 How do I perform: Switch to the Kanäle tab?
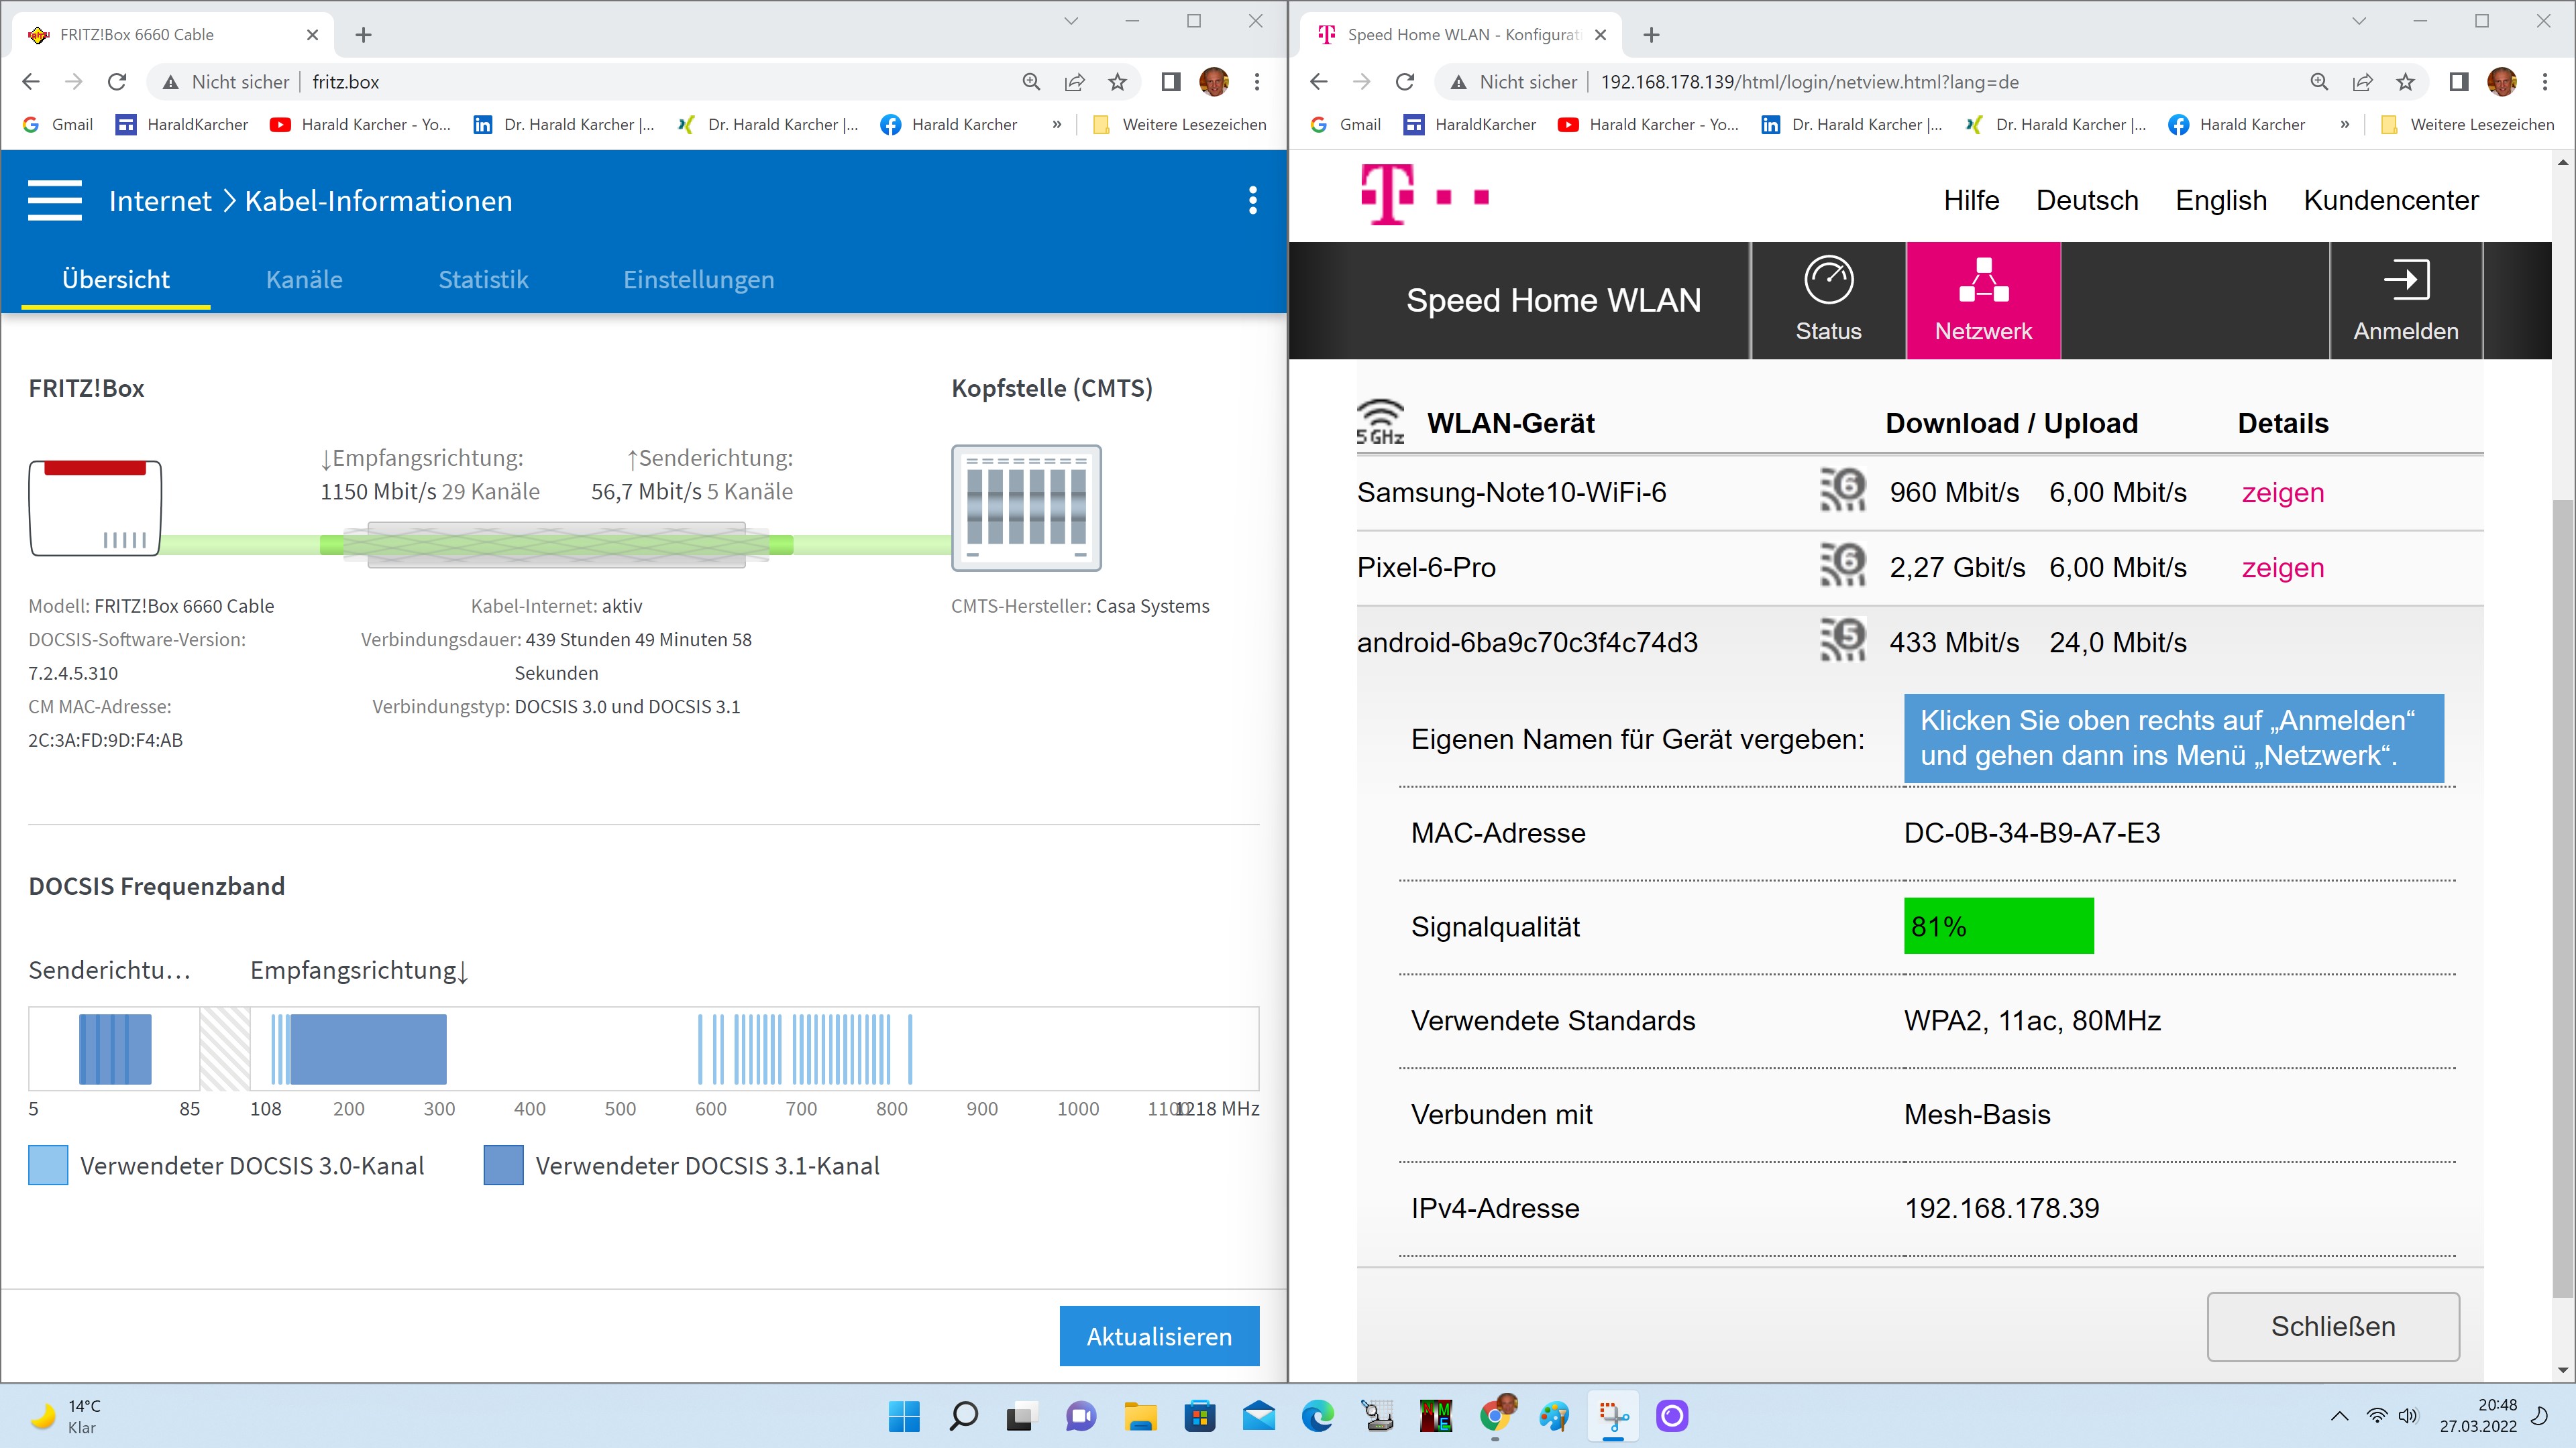click(304, 279)
